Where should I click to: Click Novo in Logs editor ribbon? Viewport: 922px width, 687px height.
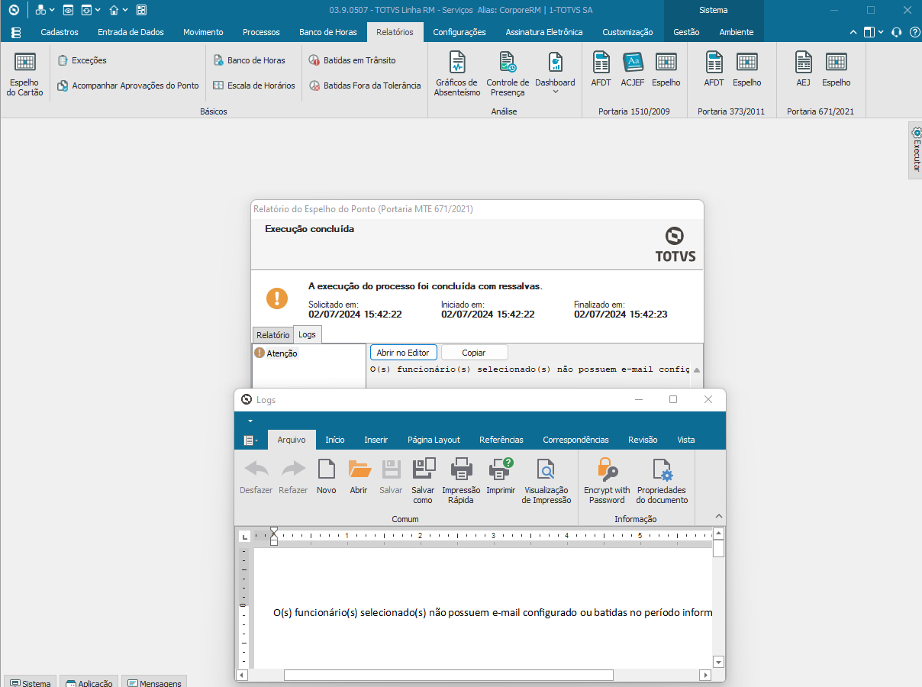point(327,477)
